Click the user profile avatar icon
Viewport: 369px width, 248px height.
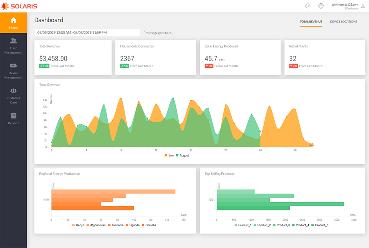coord(362,6)
